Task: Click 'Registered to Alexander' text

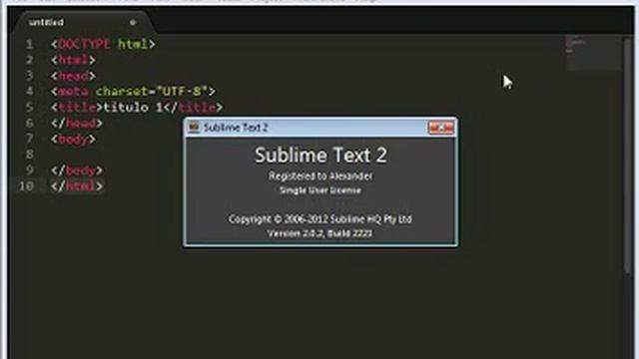Action: tap(320, 176)
